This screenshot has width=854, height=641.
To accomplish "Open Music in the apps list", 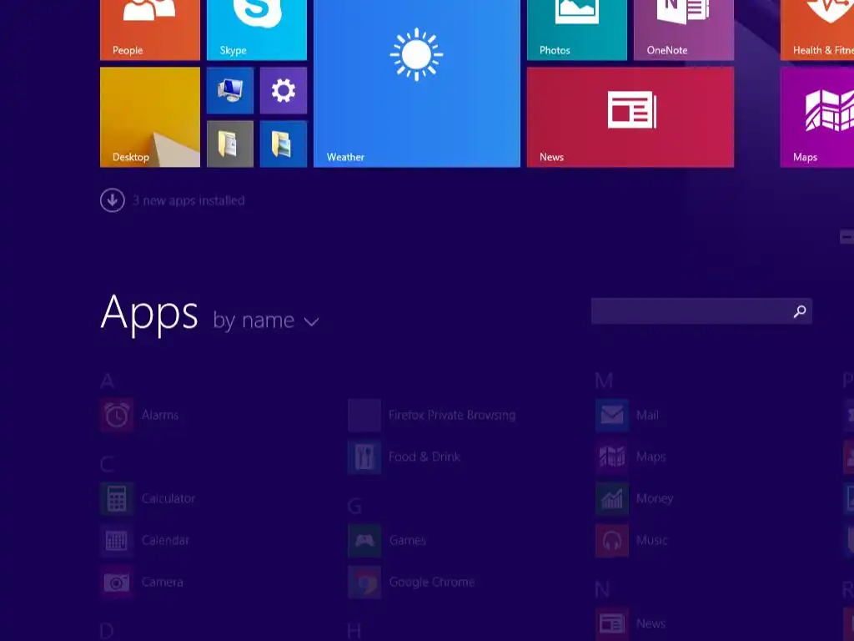I will [x=632, y=540].
